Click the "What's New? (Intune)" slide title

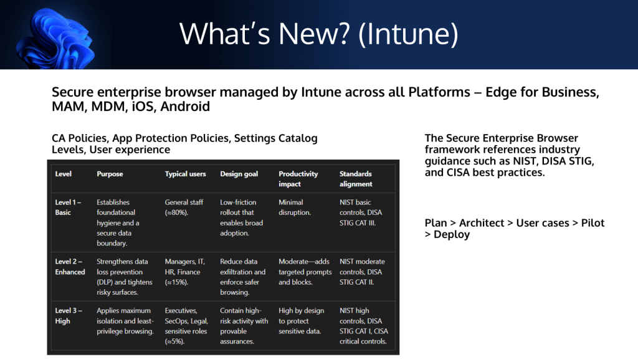coord(318,34)
